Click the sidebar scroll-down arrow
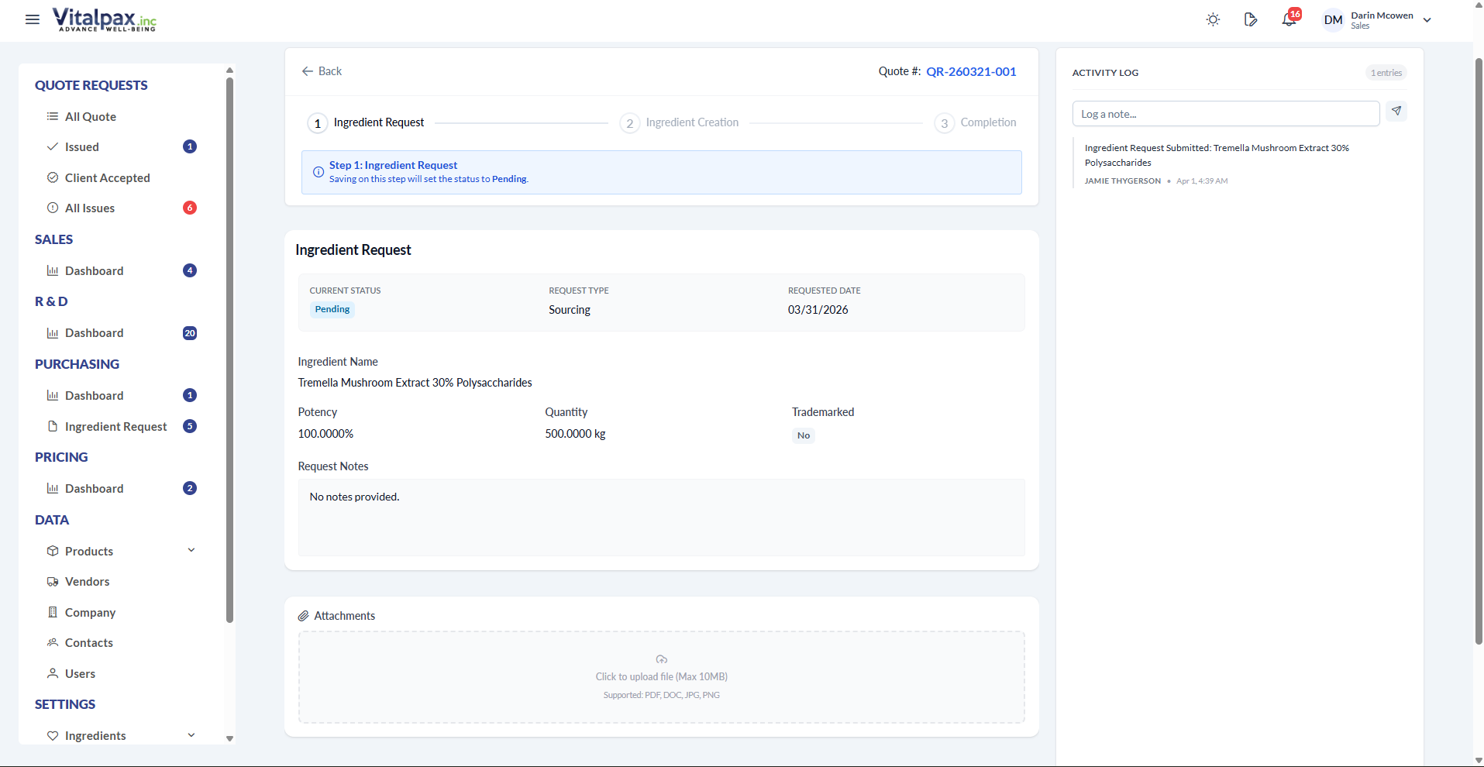The height and width of the screenshot is (767, 1484). point(229,738)
